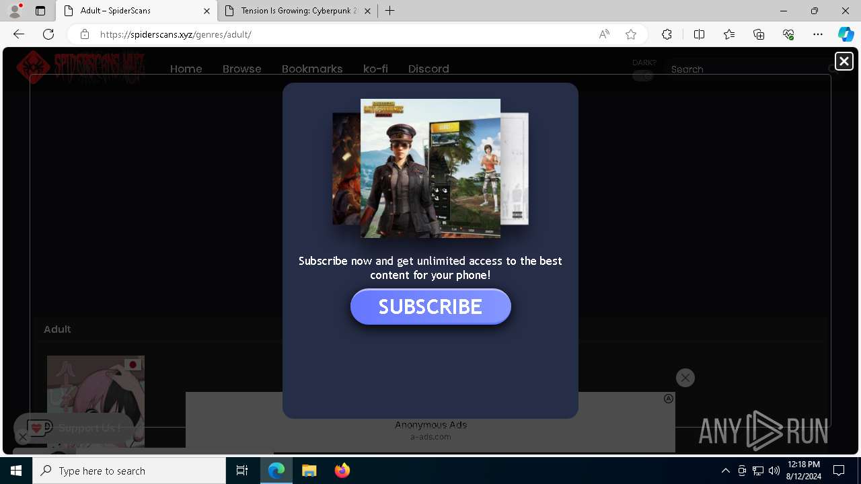The image size is (861, 484).
Task: Add page to favorites star icon
Action: coord(631,34)
